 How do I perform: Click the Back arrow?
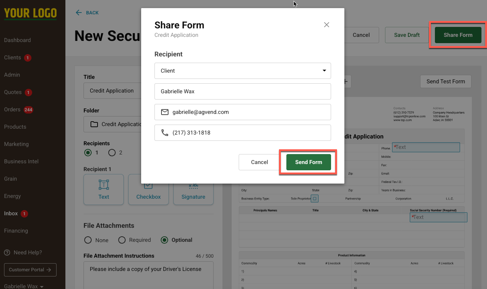tap(78, 12)
